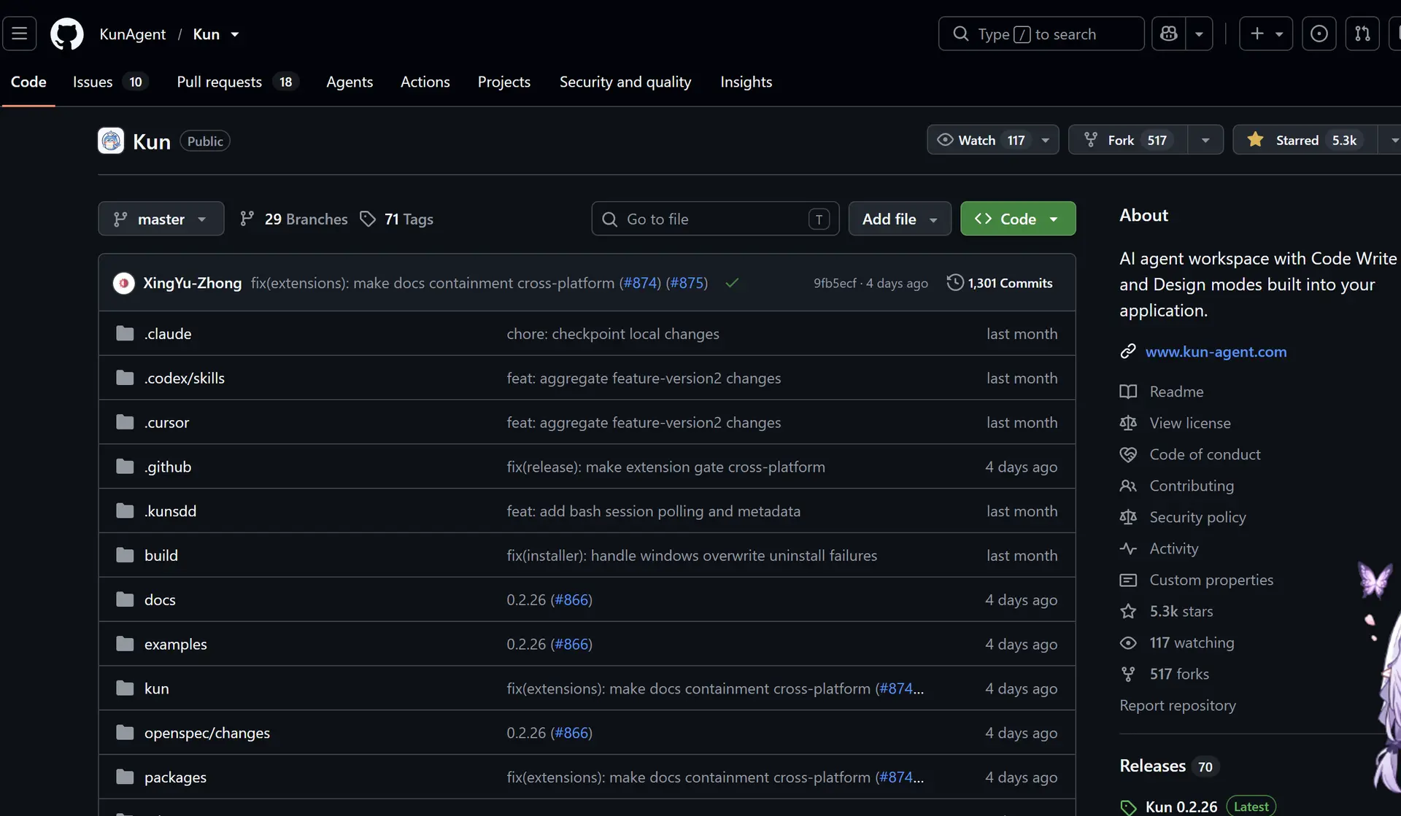Open the packages folder icon

[125, 777]
